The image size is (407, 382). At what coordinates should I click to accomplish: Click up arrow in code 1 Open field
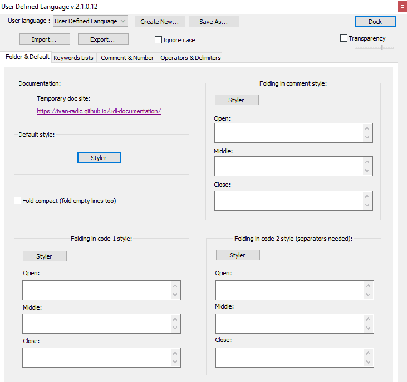point(175,286)
